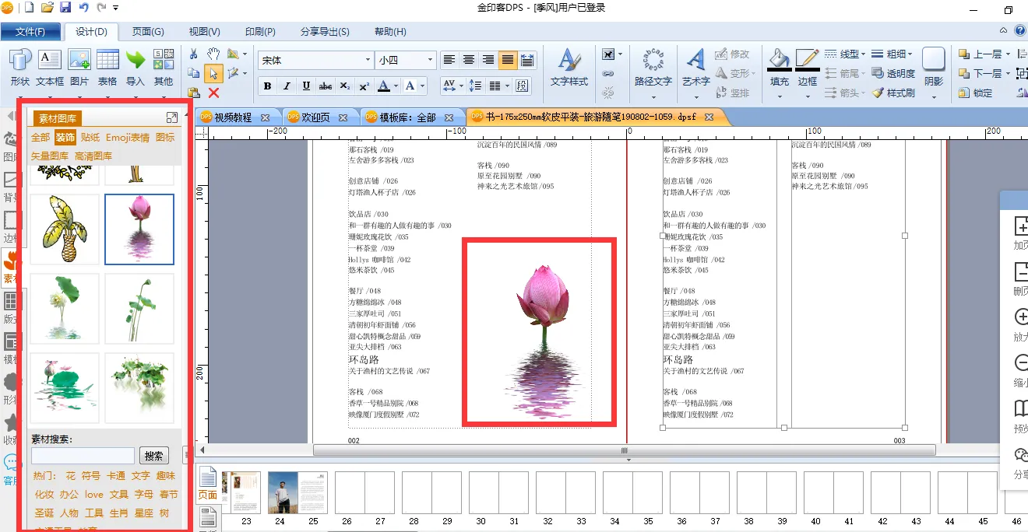
Task: Enable center text alignment
Action: coord(469,60)
